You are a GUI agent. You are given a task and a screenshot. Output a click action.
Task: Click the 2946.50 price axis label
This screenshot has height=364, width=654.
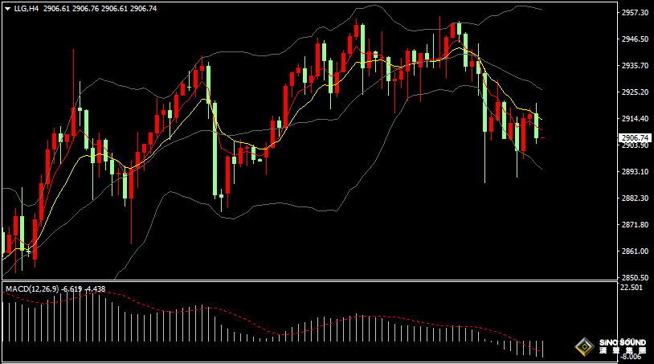tap(635, 39)
